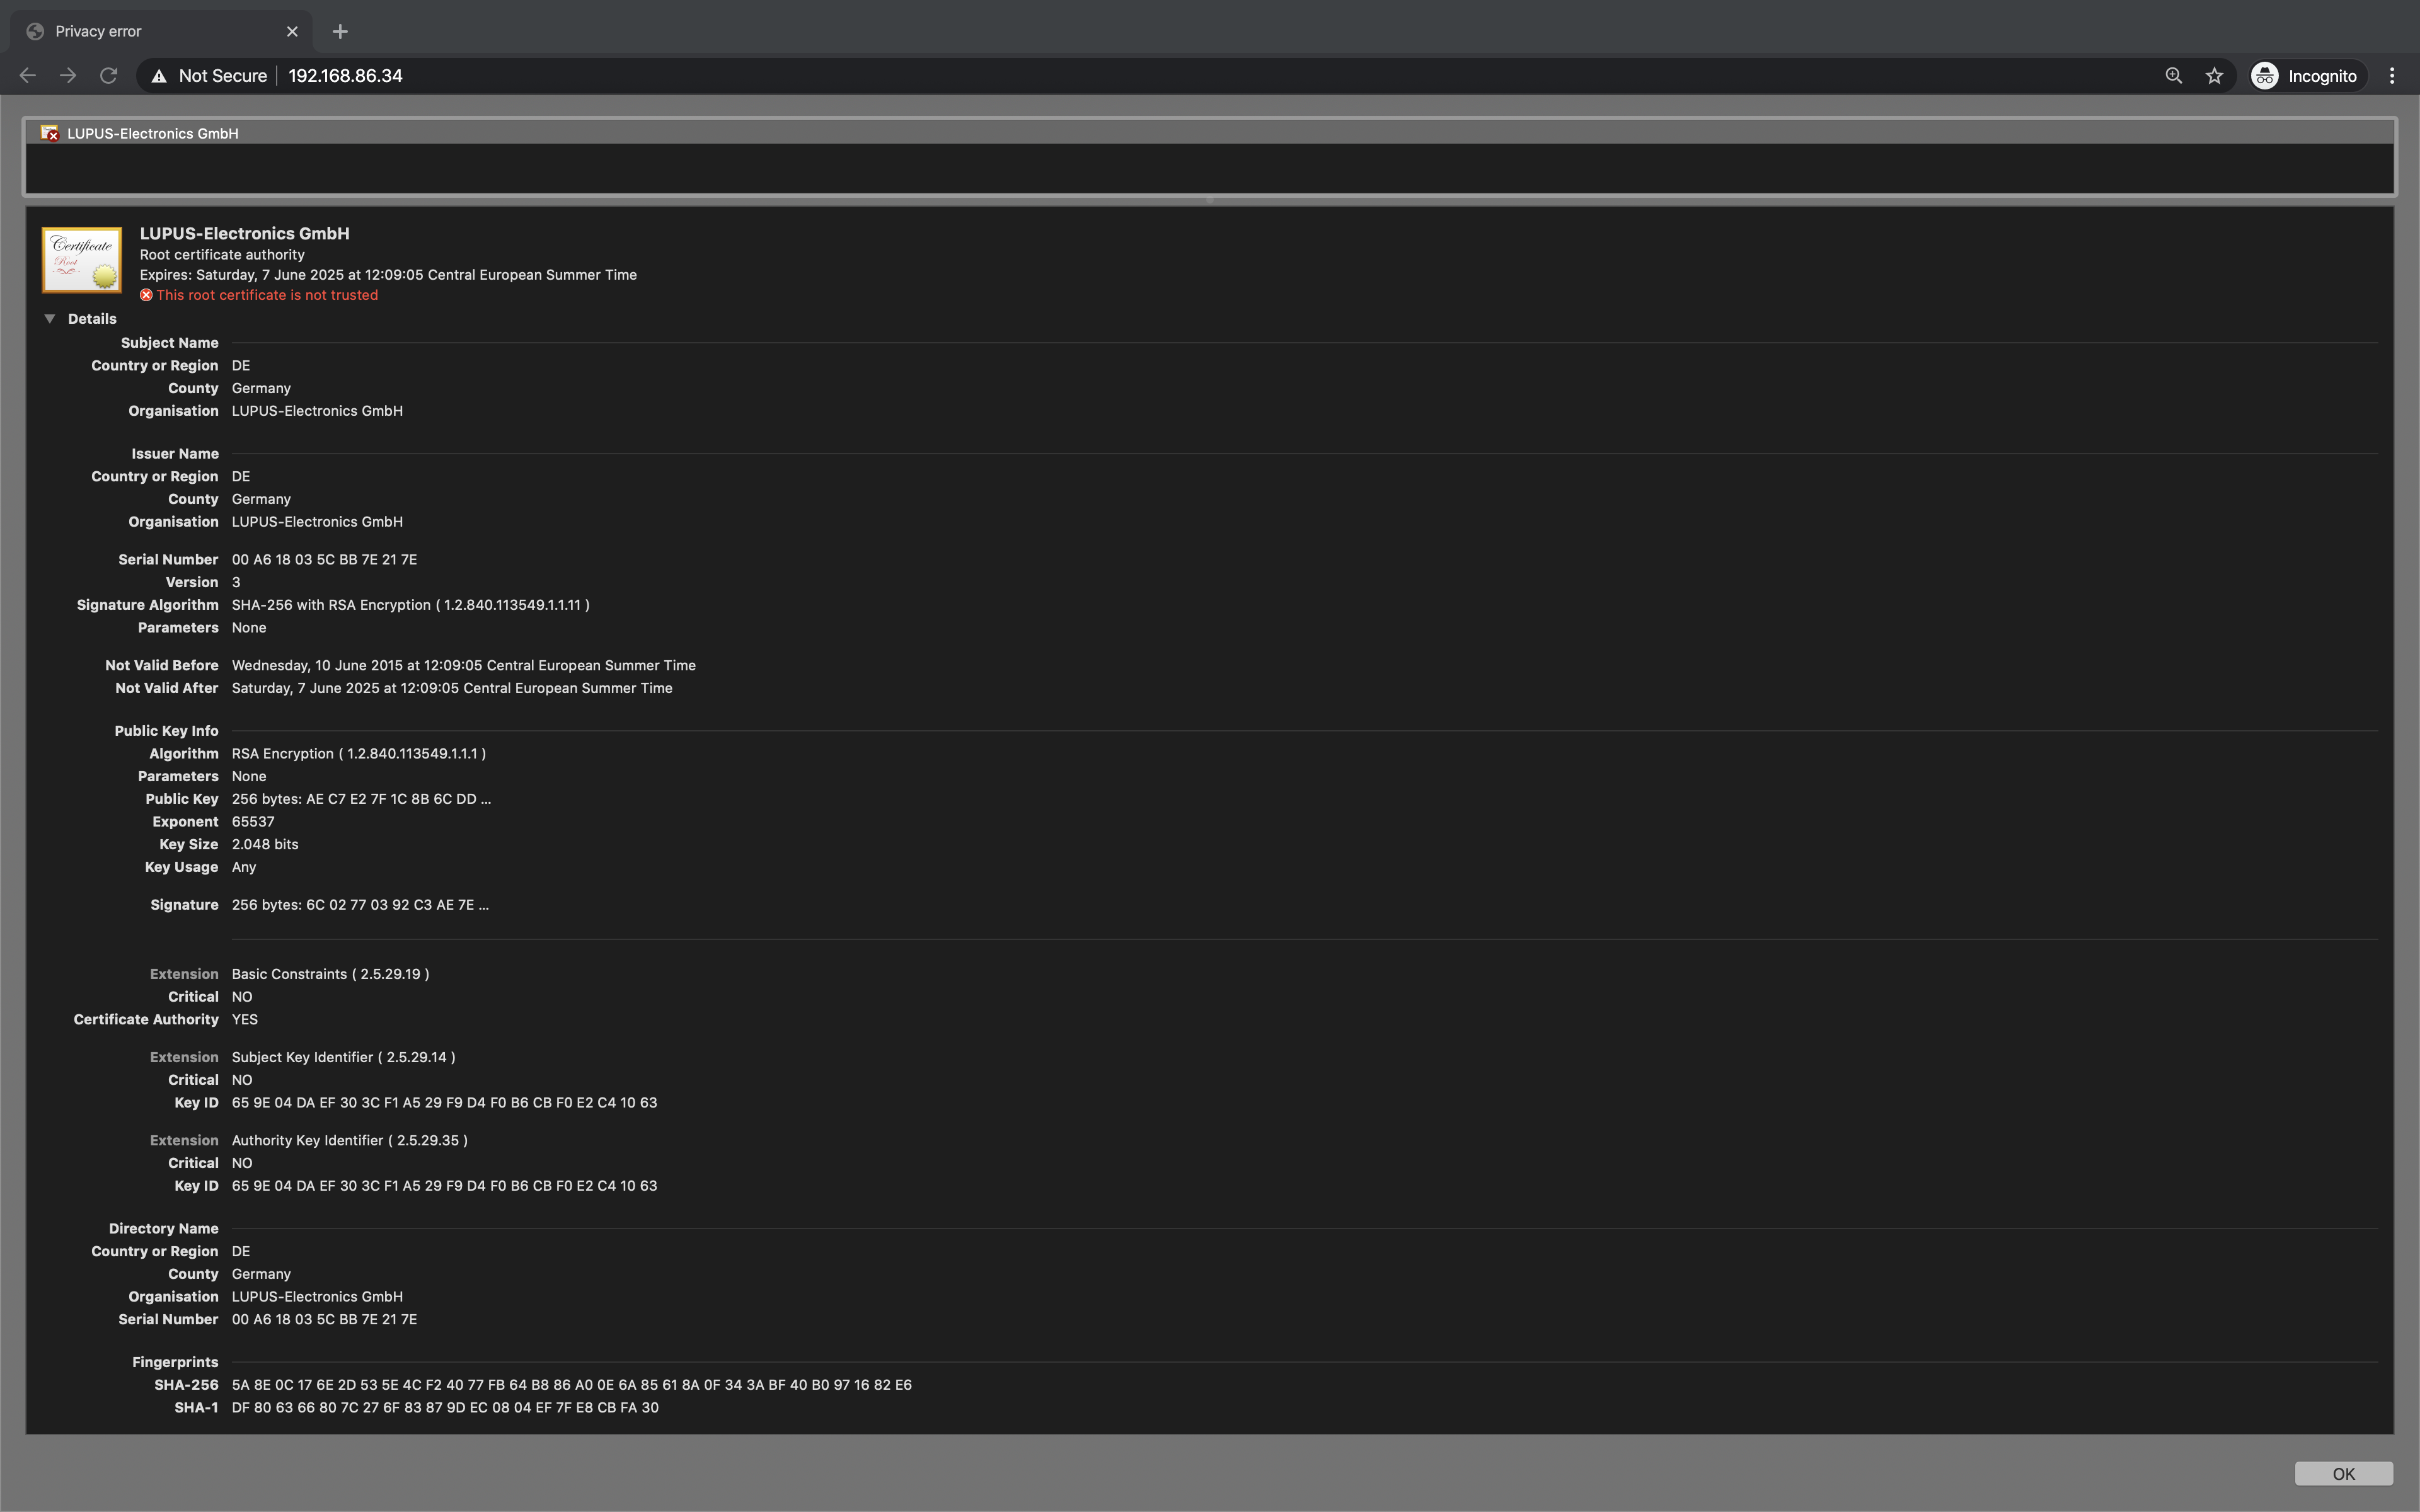Open a new tab with plus icon
The width and height of the screenshot is (2420, 1512).
coord(340,31)
